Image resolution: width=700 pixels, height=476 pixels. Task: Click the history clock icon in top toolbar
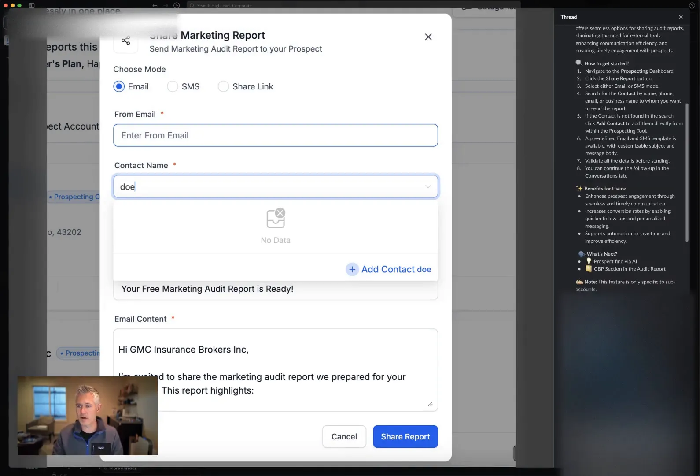pos(177,5)
